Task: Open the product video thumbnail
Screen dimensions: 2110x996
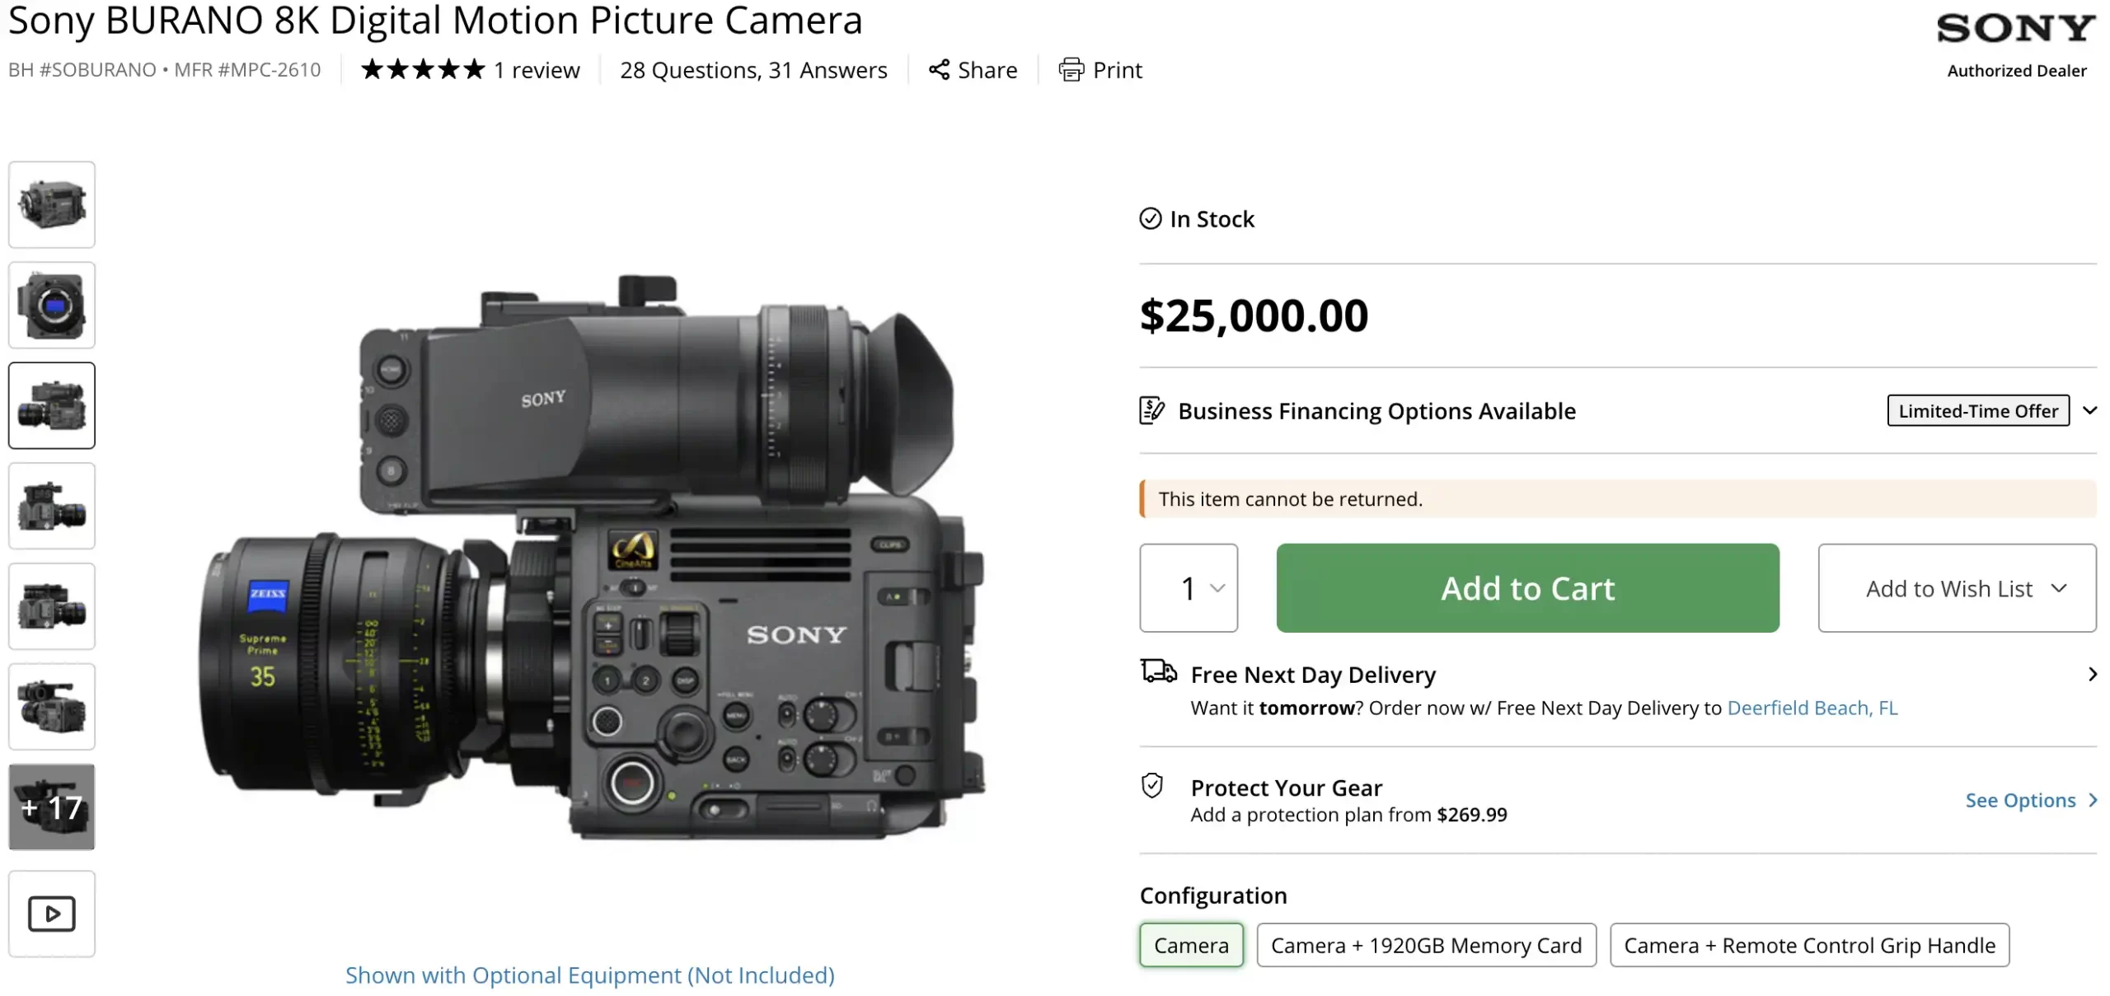Action: point(52,914)
